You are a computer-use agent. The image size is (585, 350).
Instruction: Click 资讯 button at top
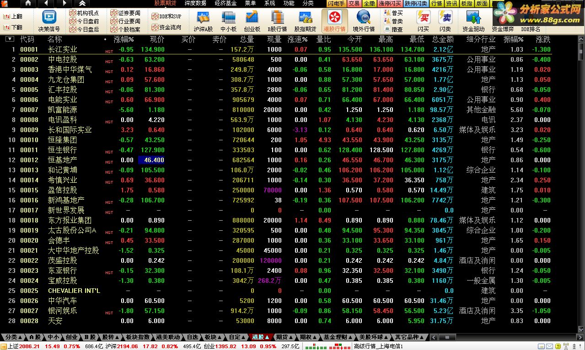pos(451,3)
